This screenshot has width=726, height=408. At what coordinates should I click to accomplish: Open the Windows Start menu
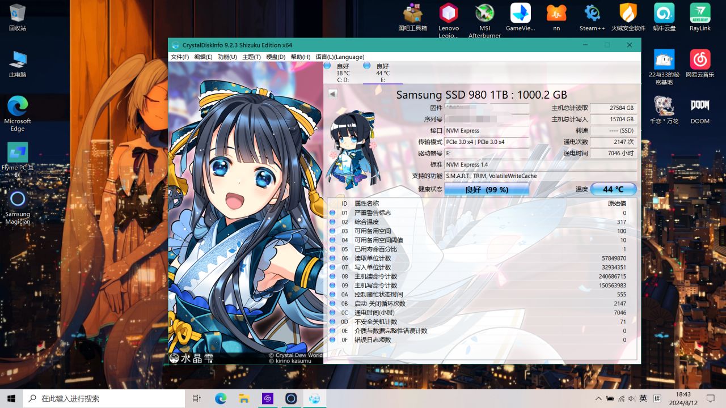point(11,398)
